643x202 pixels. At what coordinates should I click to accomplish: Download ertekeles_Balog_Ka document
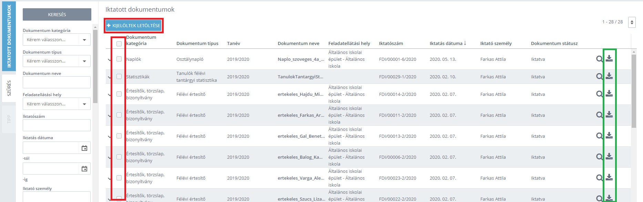coord(609,156)
